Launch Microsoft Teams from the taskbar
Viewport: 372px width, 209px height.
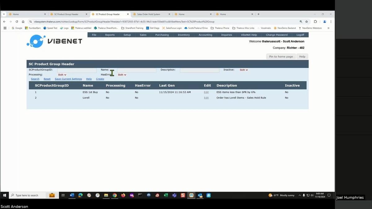[174, 195]
